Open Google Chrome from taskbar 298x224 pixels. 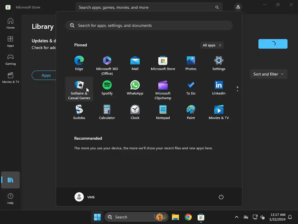pos(188,217)
